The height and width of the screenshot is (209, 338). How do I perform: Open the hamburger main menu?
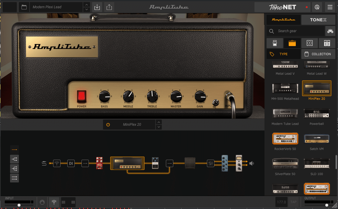coord(330,7)
